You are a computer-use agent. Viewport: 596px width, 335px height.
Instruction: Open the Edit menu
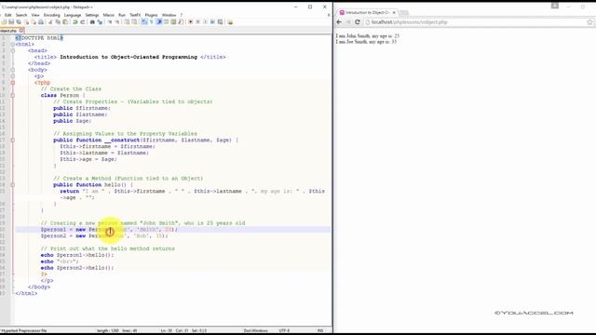[8, 15]
